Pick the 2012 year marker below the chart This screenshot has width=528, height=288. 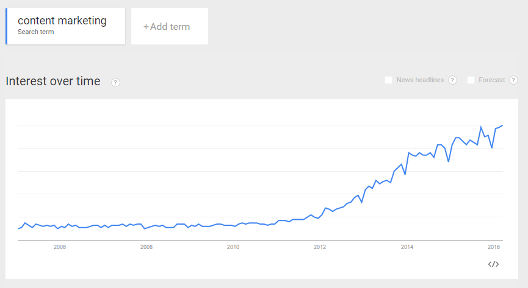point(319,247)
